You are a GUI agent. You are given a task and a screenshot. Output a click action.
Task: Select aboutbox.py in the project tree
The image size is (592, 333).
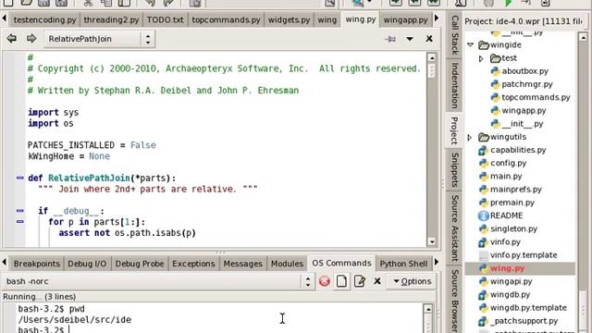pyautogui.click(x=524, y=71)
